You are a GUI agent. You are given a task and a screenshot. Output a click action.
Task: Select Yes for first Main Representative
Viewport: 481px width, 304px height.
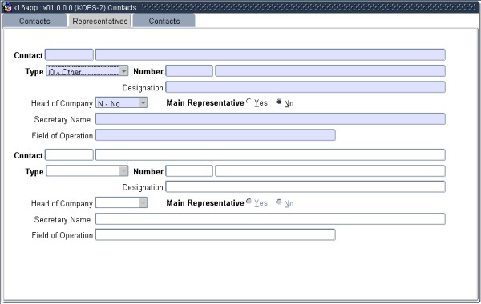tap(249, 102)
